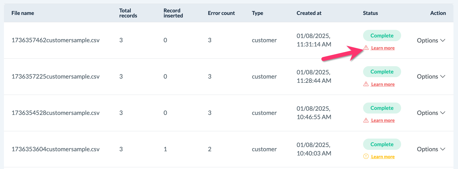This screenshot has height=169, width=458.
Task: Click Complete status badge in first row
Action: click(x=382, y=36)
